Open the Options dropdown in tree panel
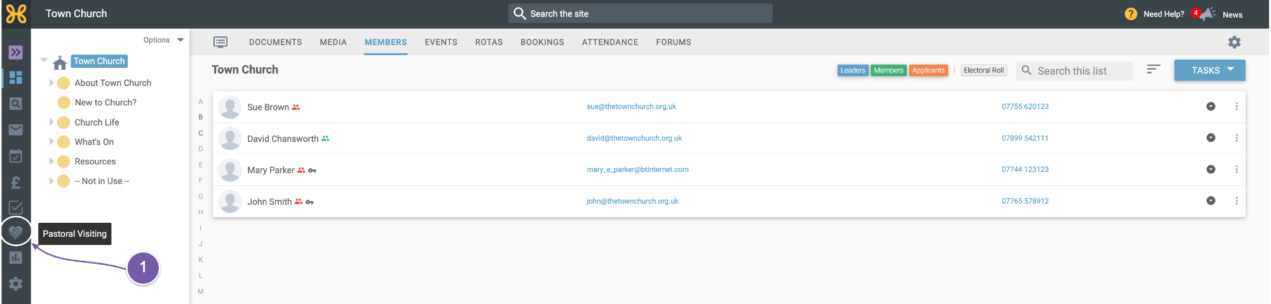The image size is (1271, 304). 163,40
